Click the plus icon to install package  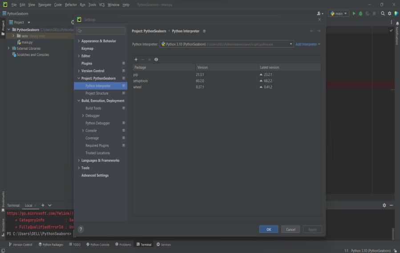pyautogui.click(x=136, y=60)
